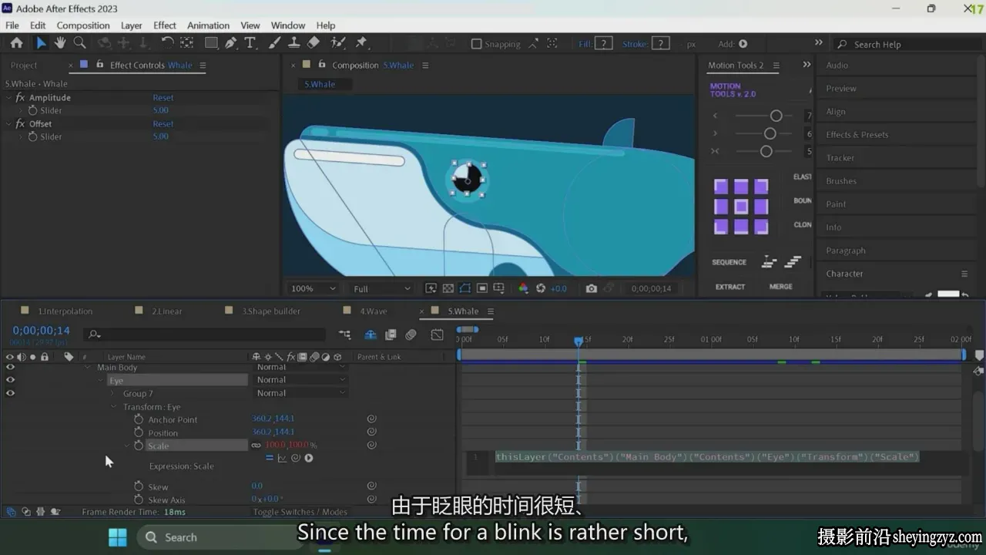The width and height of the screenshot is (986, 555).
Task: Switch to the Project panel tab
Action: click(x=24, y=66)
